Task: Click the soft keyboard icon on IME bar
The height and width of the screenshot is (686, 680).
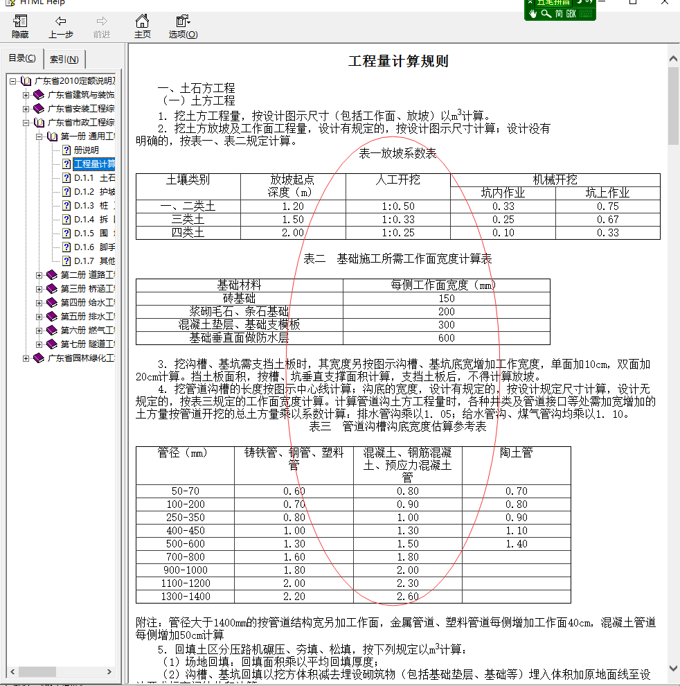Action: pos(586,14)
